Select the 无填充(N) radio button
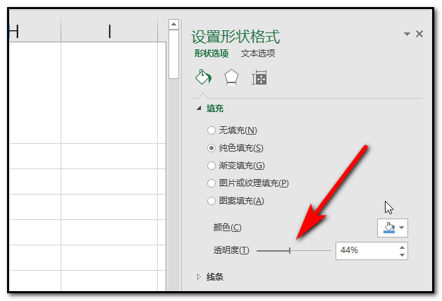Screen dimensions: 442x301 point(211,130)
